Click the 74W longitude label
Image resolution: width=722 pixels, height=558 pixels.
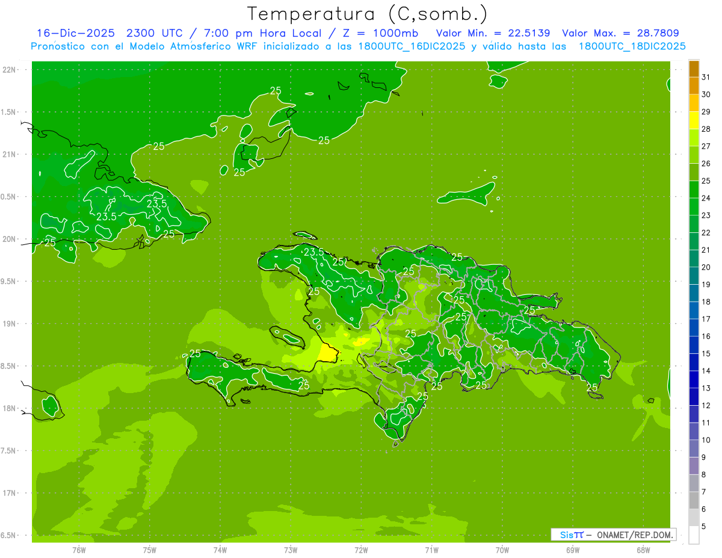point(220,550)
